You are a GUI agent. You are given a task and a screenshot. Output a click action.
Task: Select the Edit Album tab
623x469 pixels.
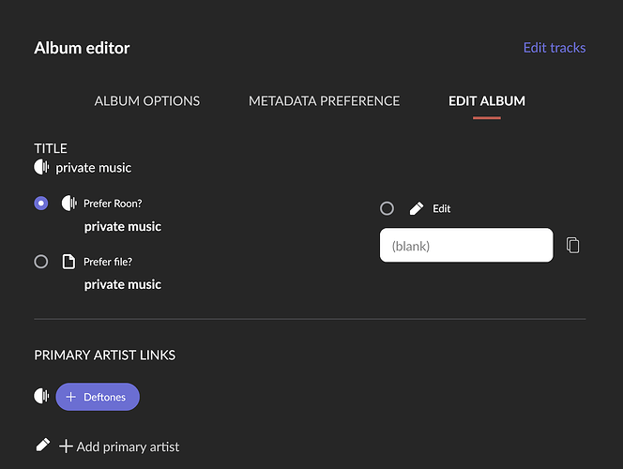coord(487,101)
